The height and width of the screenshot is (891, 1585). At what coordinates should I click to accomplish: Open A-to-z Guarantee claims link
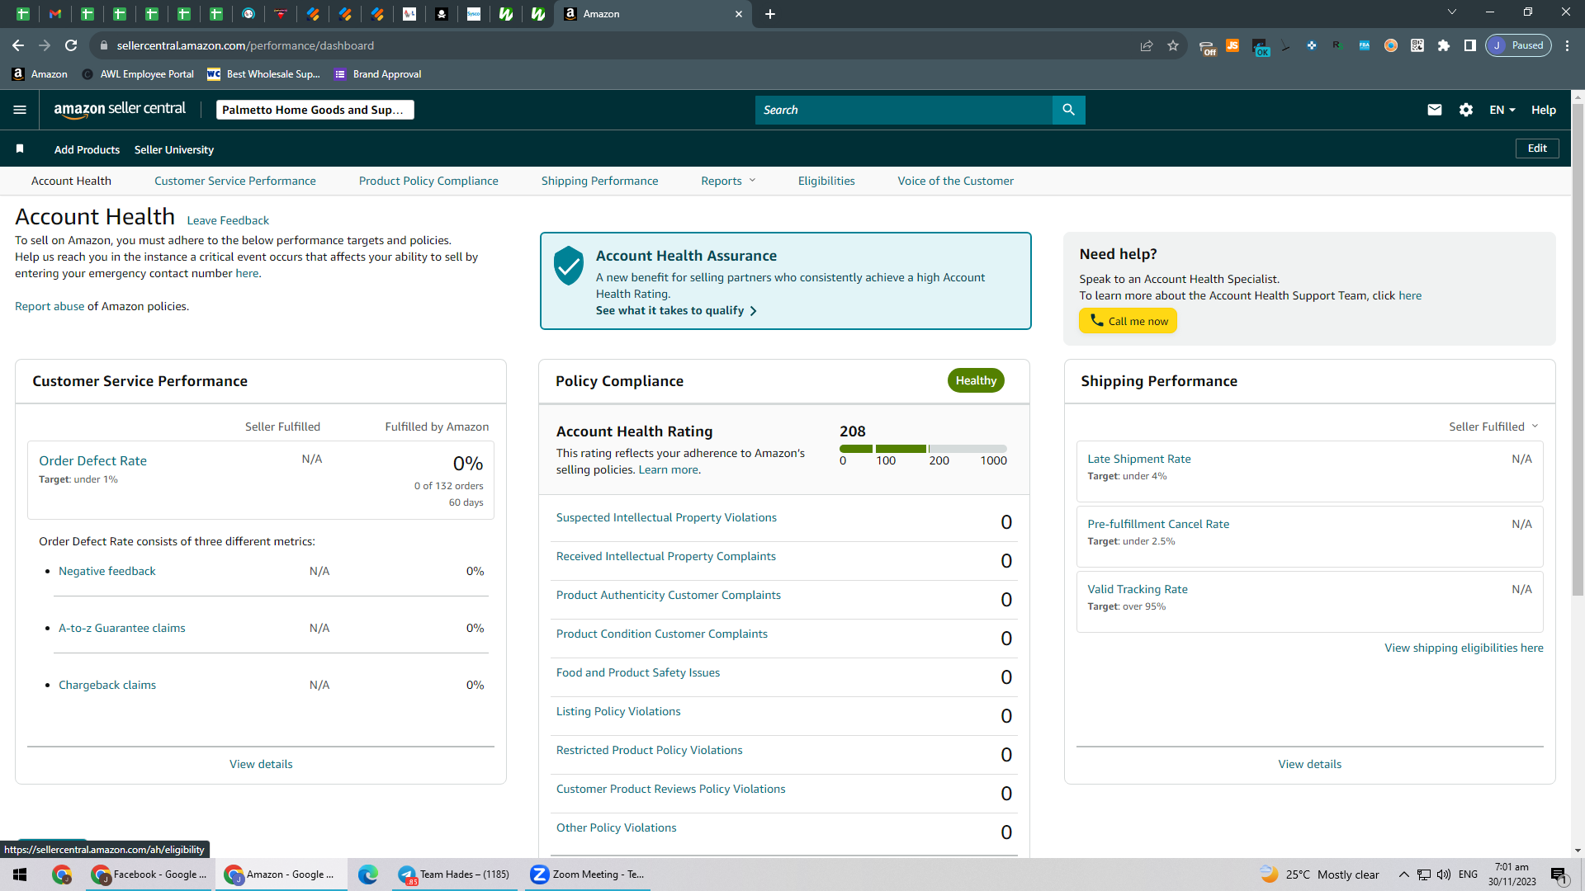pyautogui.click(x=121, y=628)
